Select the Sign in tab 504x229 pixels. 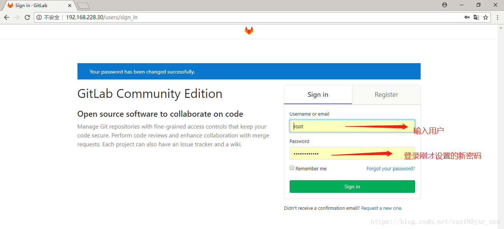318,95
